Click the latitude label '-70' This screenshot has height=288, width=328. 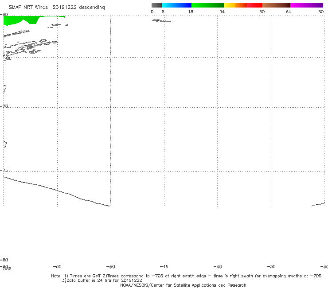4,106
